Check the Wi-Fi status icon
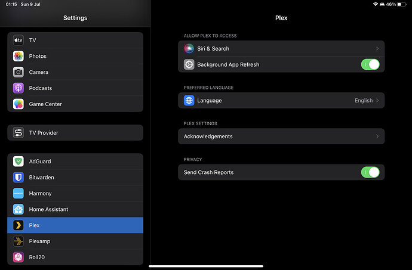The height and width of the screenshot is (270, 412). tap(376, 4)
